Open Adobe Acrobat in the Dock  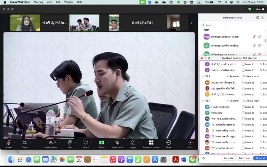click(176, 160)
